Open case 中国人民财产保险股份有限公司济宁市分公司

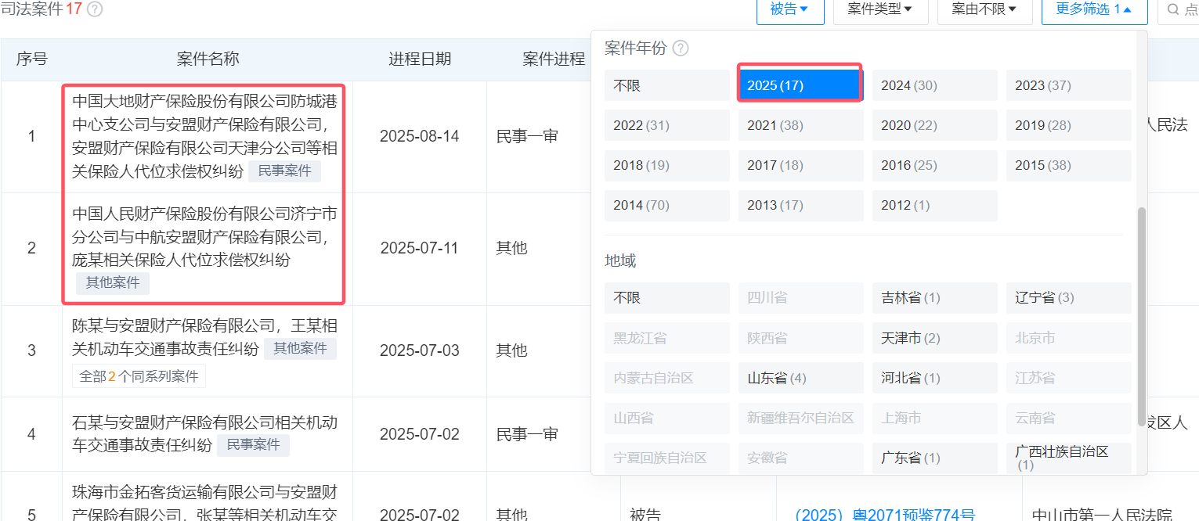point(204,236)
